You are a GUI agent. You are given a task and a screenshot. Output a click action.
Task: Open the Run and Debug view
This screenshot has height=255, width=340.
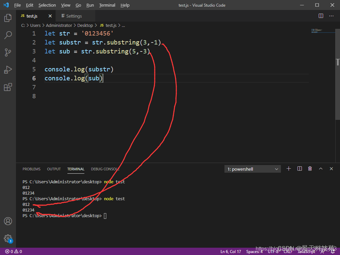8,70
